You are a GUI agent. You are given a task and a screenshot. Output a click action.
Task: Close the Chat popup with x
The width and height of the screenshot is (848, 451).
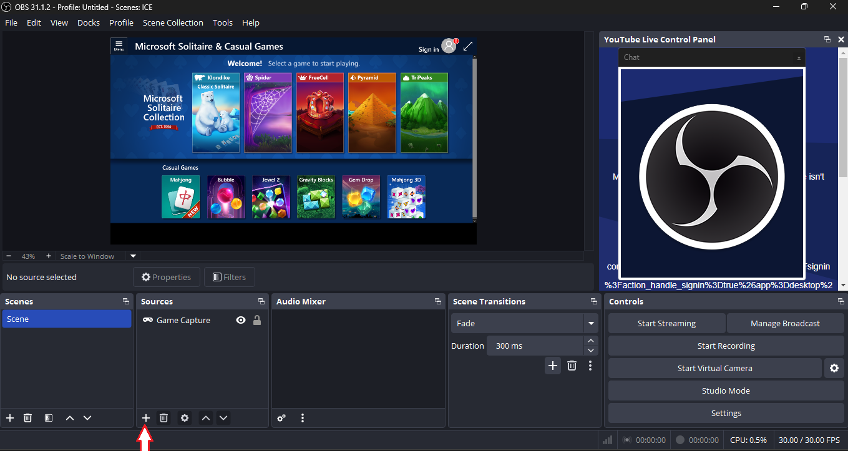pos(799,57)
